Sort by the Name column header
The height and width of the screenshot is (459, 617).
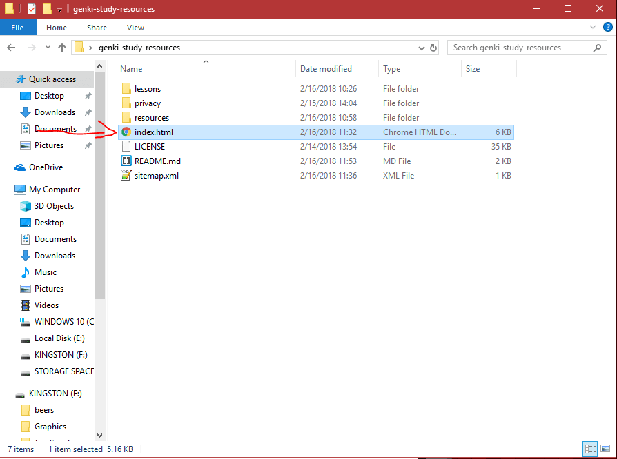point(131,69)
